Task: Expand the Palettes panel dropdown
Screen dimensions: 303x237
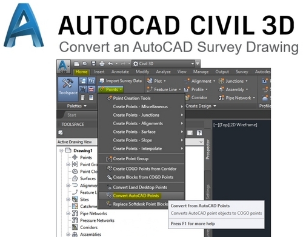Action: point(76,106)
